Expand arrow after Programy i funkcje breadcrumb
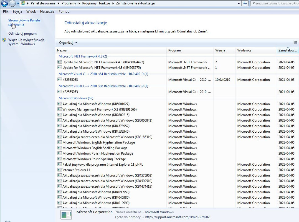 pyautogui.click(x=113, y=3)
